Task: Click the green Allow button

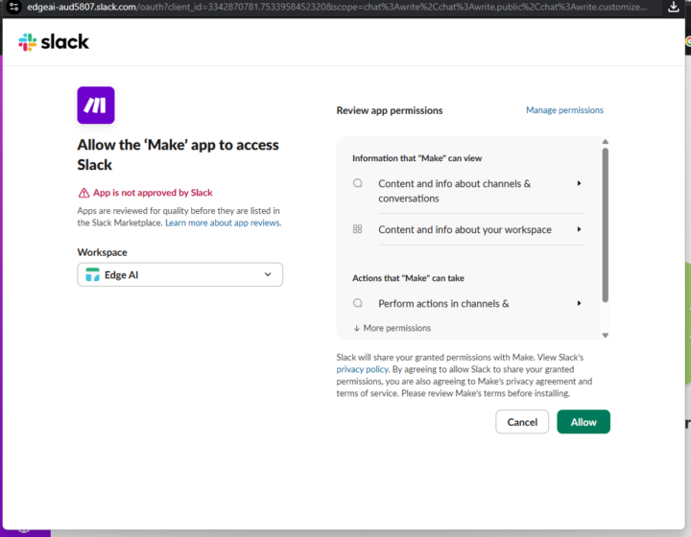Action: pyautogui.click(x=584, y=422)
